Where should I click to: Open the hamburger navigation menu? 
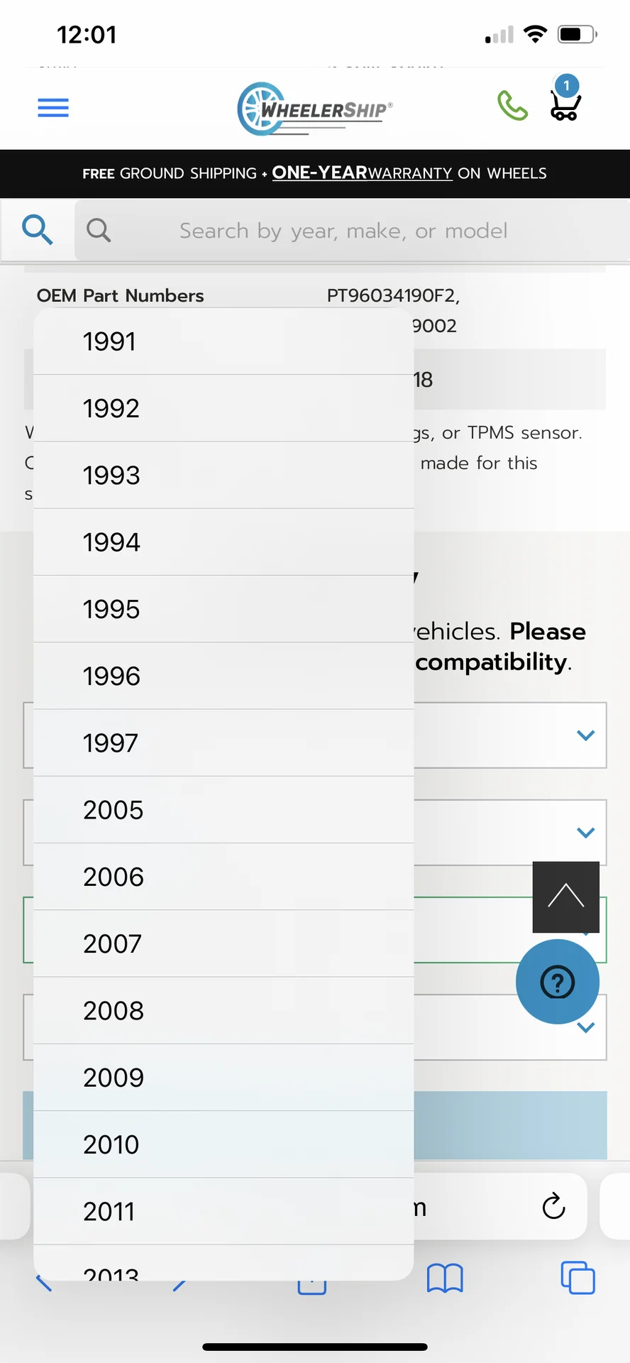pos(53,107)
